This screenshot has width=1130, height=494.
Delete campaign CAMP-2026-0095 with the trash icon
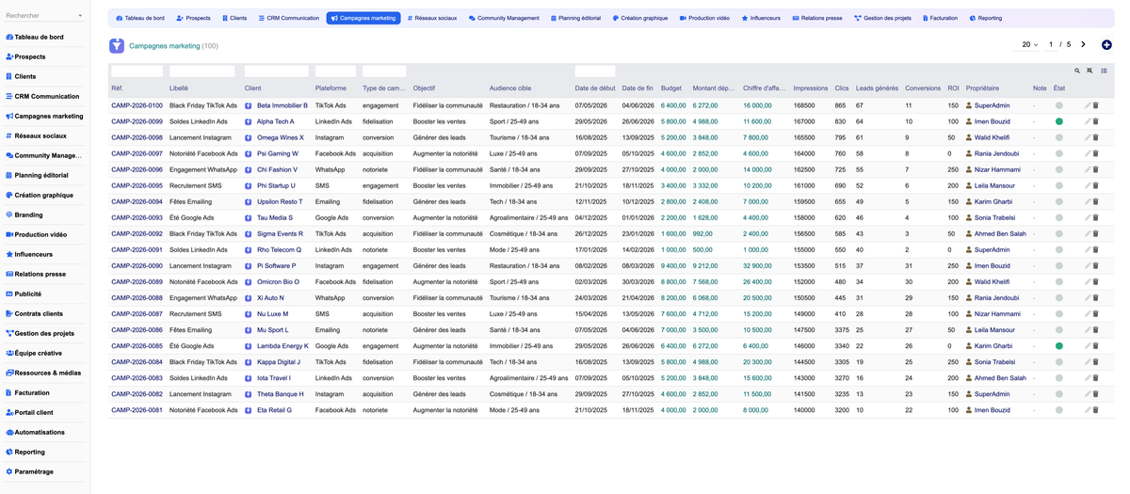click(x=1096, y=185)
